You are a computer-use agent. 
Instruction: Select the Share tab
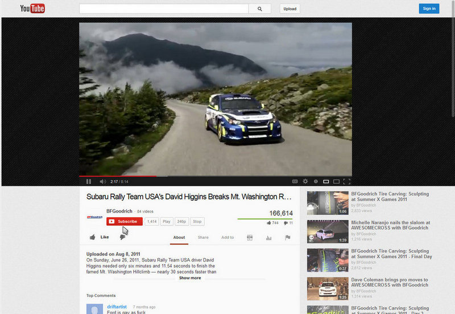(x=203, y=237)
